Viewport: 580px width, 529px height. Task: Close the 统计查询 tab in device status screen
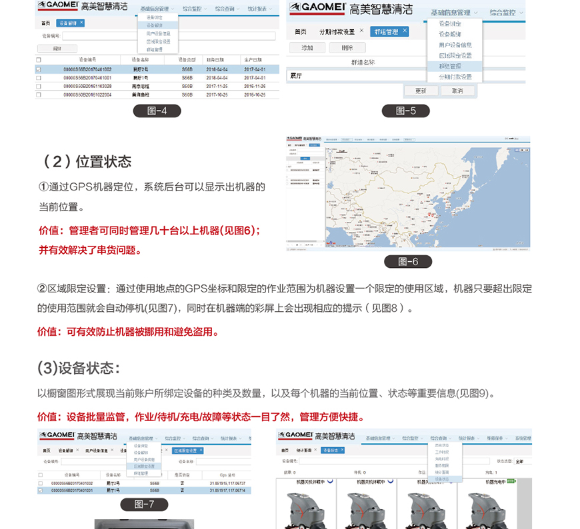click(315, 450)
